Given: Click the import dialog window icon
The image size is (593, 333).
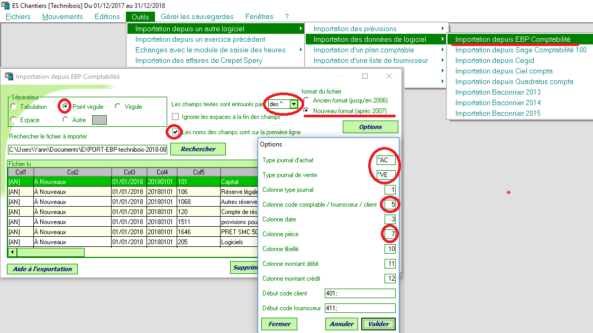Looking at the screenshot, I should 8,76.
